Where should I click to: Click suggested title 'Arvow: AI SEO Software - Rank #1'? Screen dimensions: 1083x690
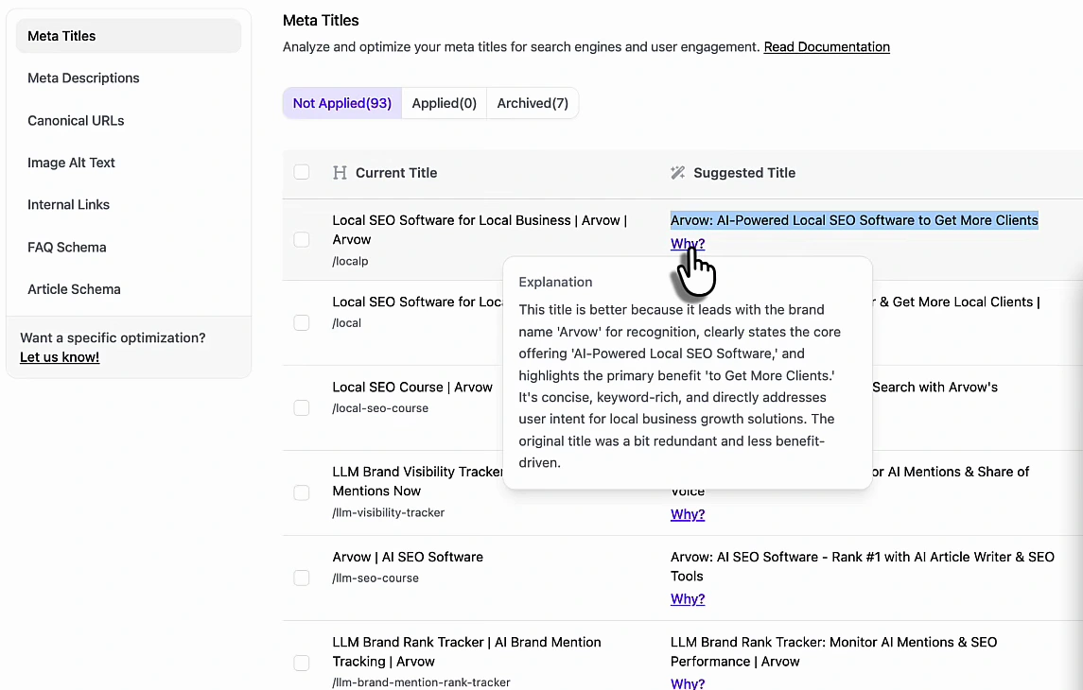[862, 566]
